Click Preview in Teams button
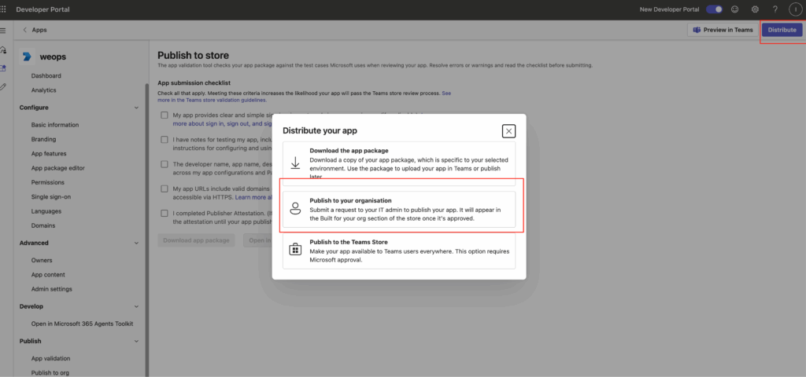Image resolution: width=806 pixels, height=377 pixels. tap(723, 30)
